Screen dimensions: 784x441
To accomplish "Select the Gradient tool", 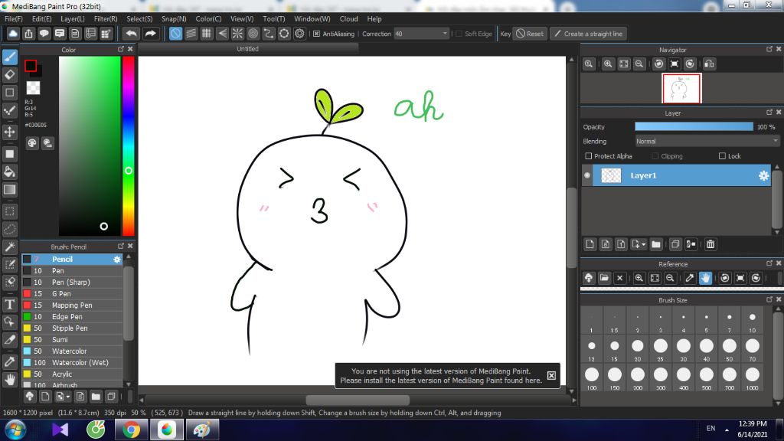I will tap(9, 190).
